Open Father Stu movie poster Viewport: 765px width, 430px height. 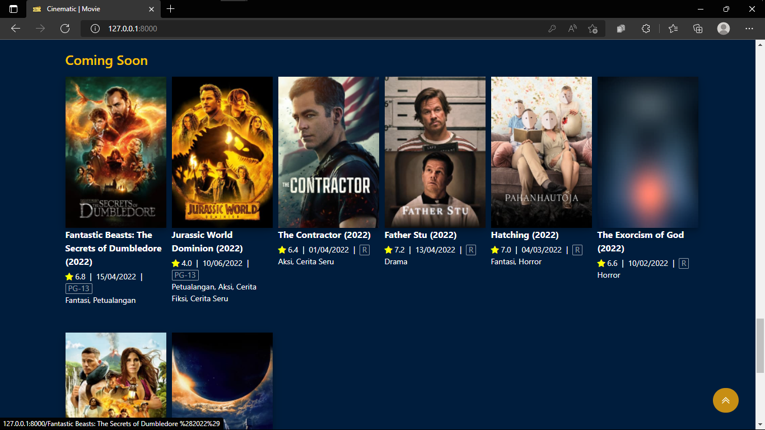click(435, 152)
